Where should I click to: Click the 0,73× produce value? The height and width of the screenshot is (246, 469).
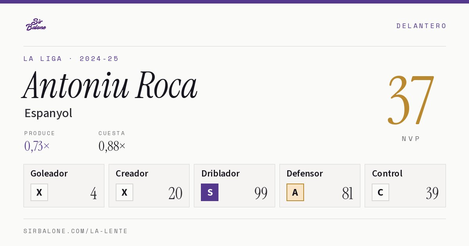pos(37,146)
